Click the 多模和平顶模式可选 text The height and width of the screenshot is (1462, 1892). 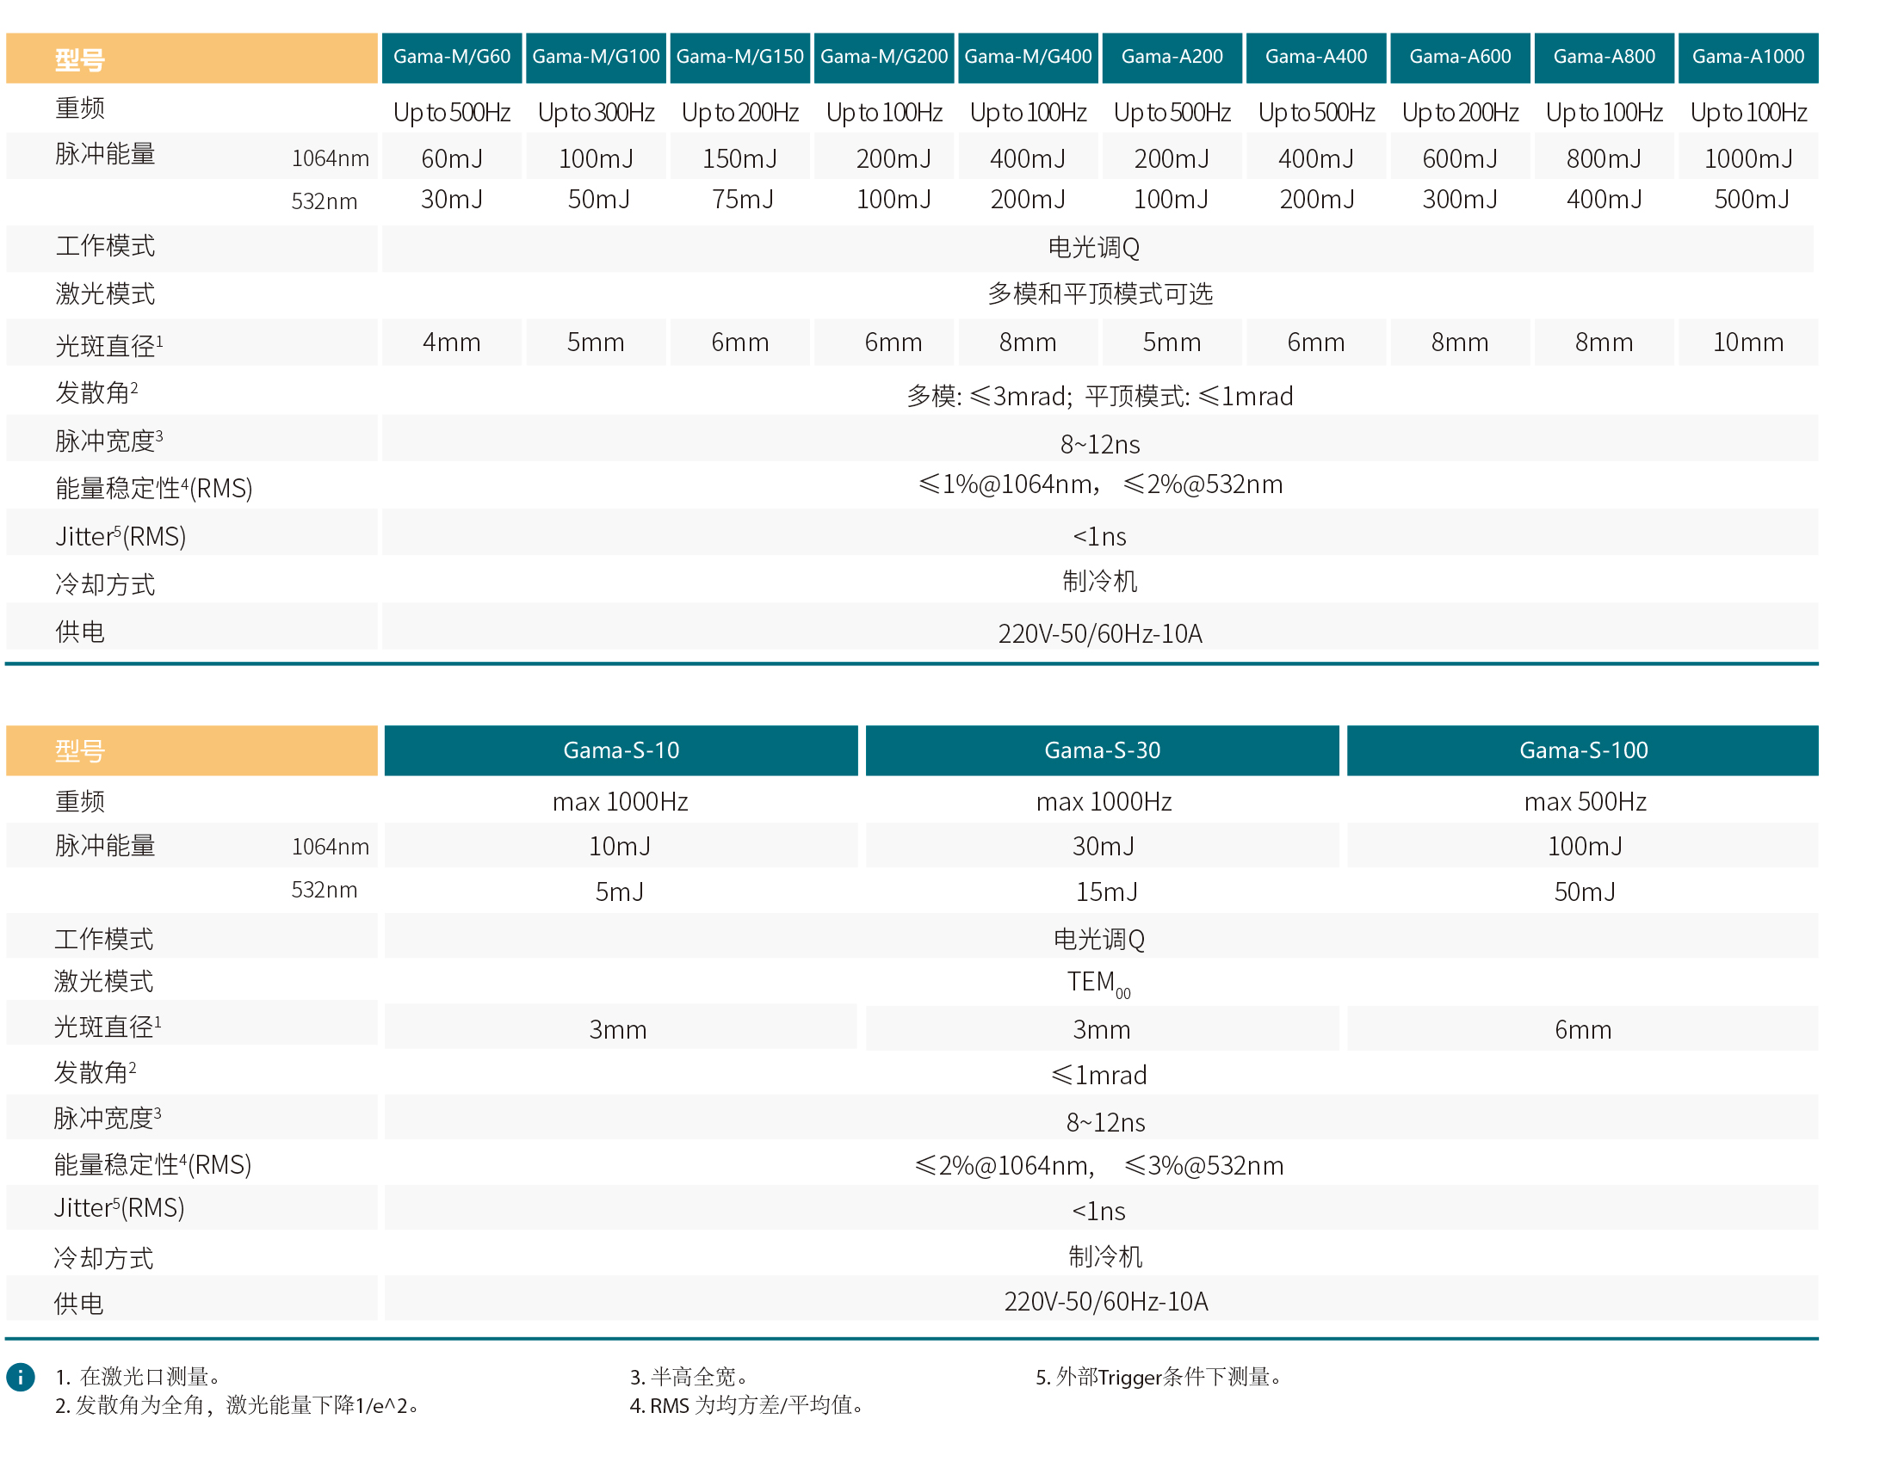pyautogui.click(x=1099, y=294)
